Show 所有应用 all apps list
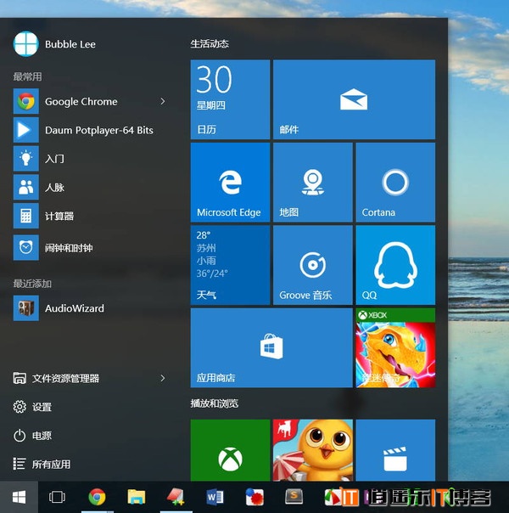This screenshot has width=509, height=513. point(42,464)
